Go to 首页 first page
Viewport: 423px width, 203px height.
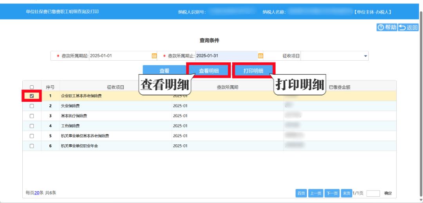coord(301,193)
